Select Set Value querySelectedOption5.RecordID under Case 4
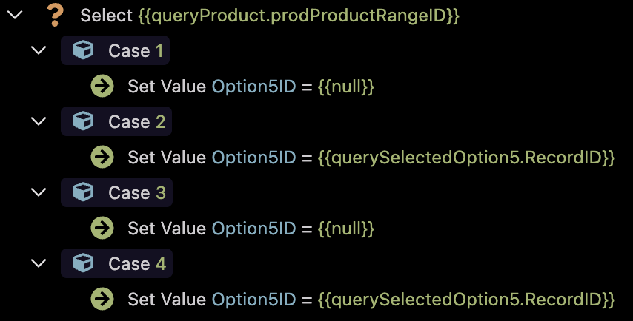633x321 pixels. click(x=371, y=300)
